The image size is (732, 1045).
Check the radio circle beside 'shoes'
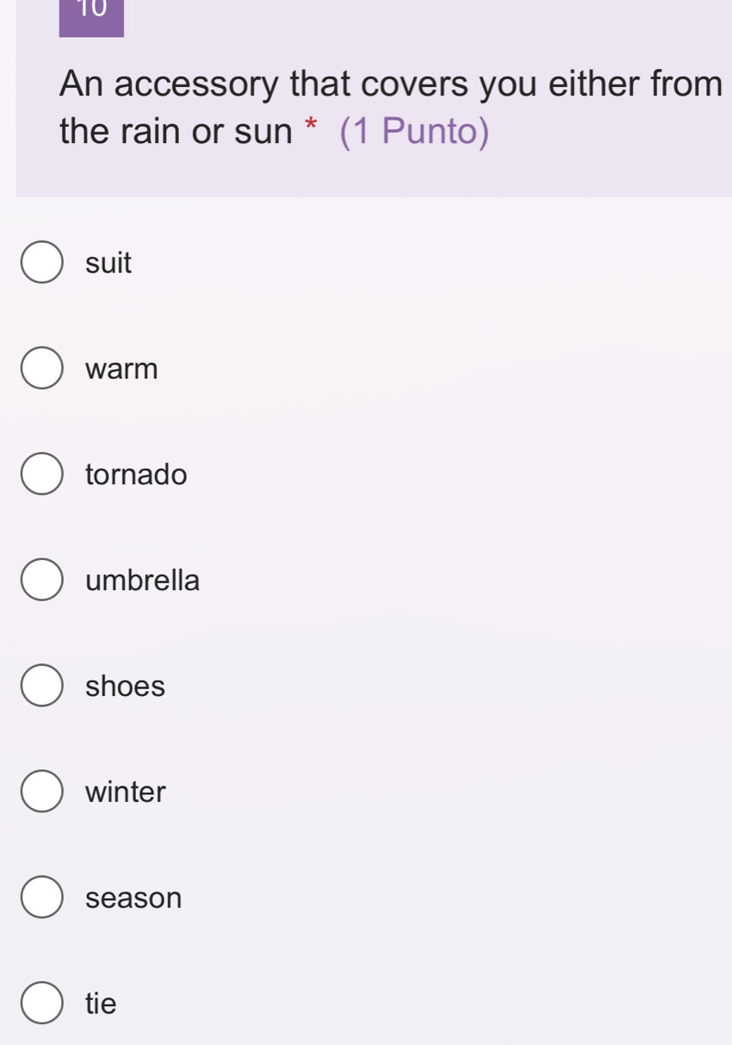click(41, 687)
